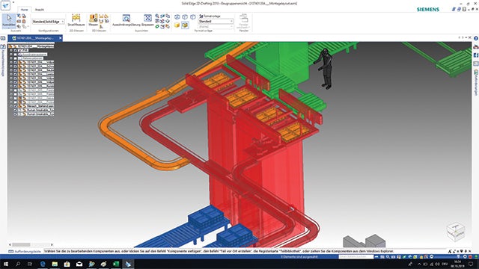Open the Standard, Solid Edge configuration dropdown
Screen dimensions: 479x269
[x=48, y=22]
